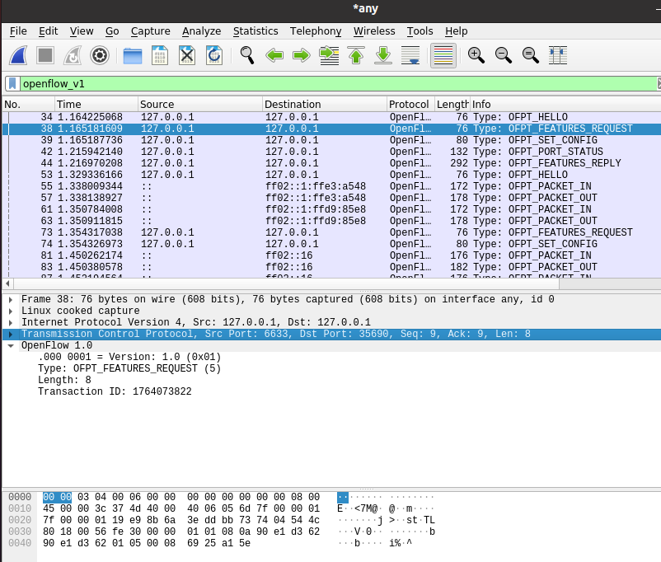Open the Help menu
The image size is (661, 562).
click(x=456, y=31)
